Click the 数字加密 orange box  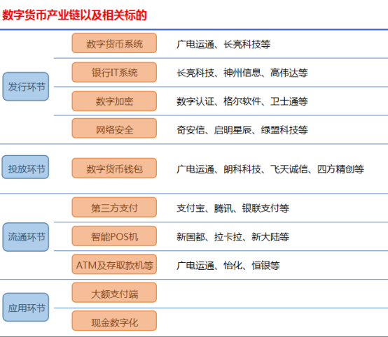tap(114, 101)
